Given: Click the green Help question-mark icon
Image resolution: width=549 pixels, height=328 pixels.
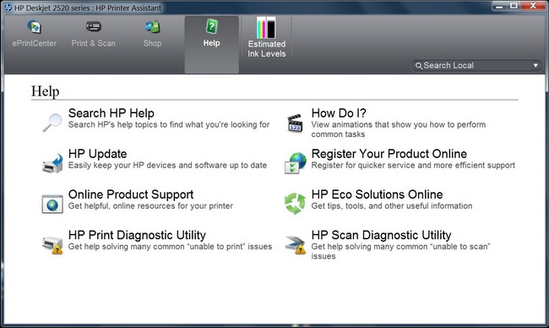Looking at the screenshot, I should pyautogui.click(x=211, y=26).
